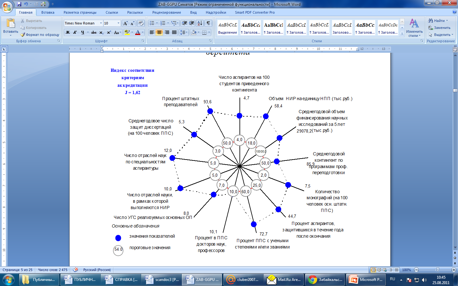This screenshot has height=286, width=458.
Task: Decrease paragraph indent
Action: [184, 23]
